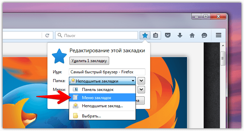Minimize the Firefox window
Image resolution: width=244 pixels, height=131 pixels.
point(196,16)
